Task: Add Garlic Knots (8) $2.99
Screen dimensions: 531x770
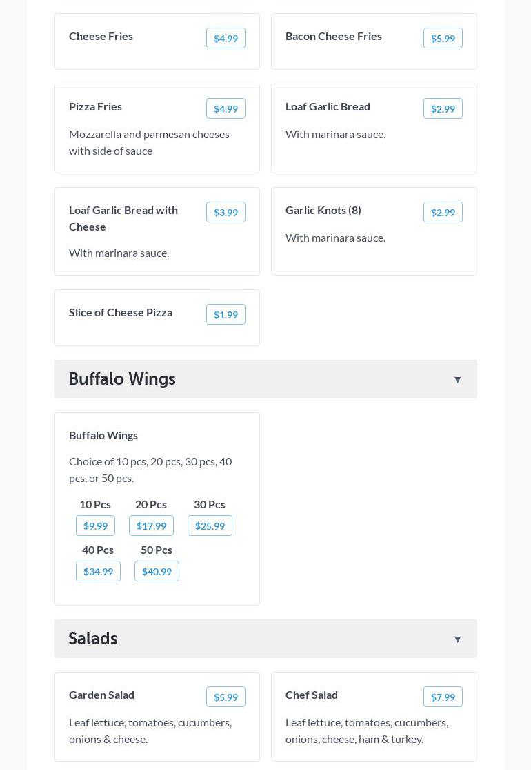Action: tap(443, 212)
